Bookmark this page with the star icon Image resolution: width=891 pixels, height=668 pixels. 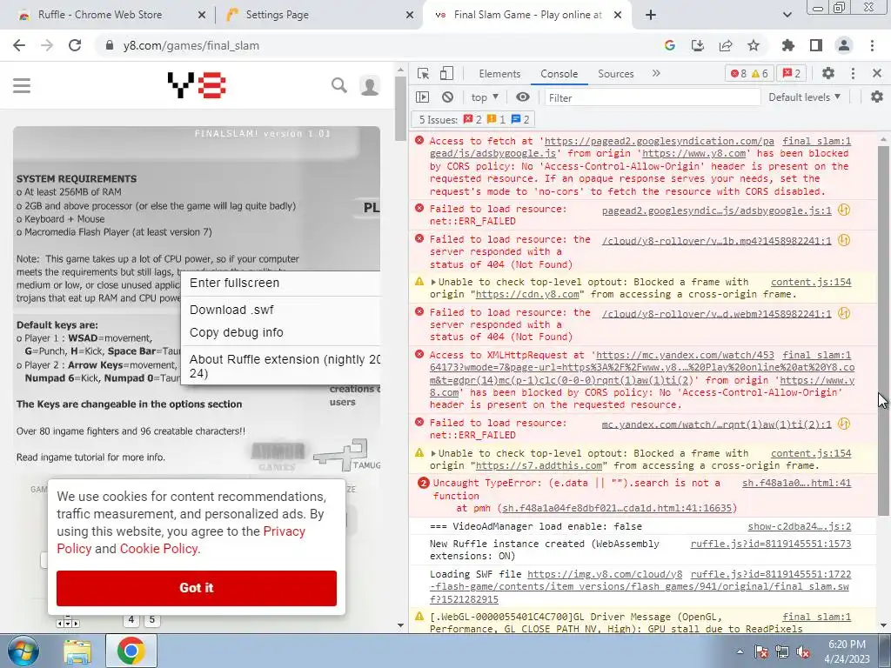tap(754, 45)
